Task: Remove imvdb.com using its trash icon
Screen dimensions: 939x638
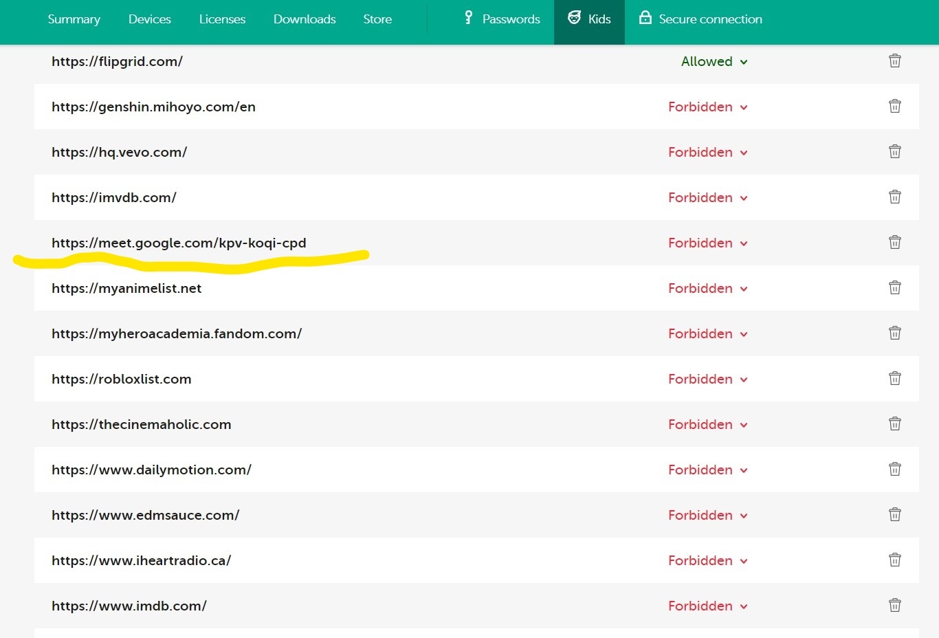Action: pyautogui.click(x=894, y=197)
